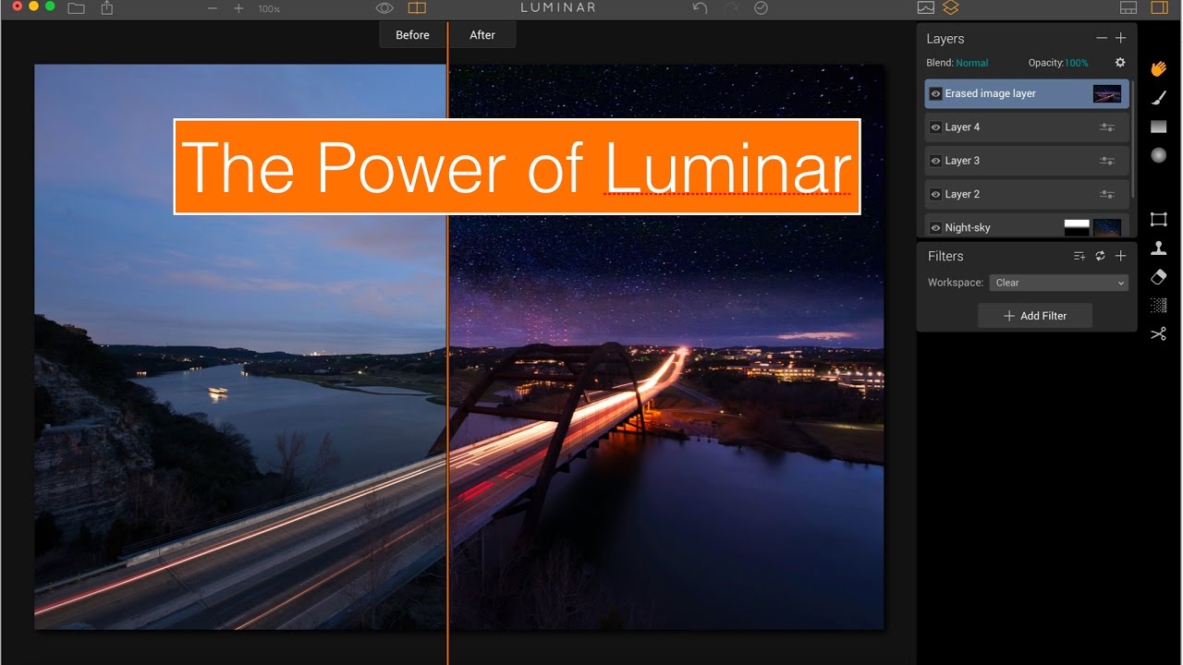
Task: Open the history clock icon
Action: click(761, 7)
